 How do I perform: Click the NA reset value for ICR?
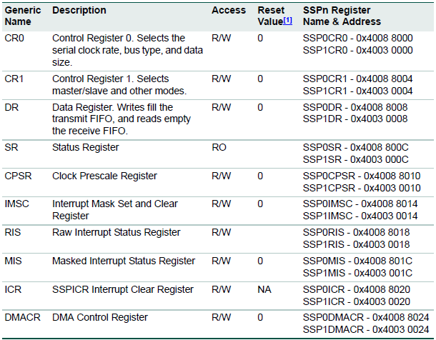click(264, 289)
